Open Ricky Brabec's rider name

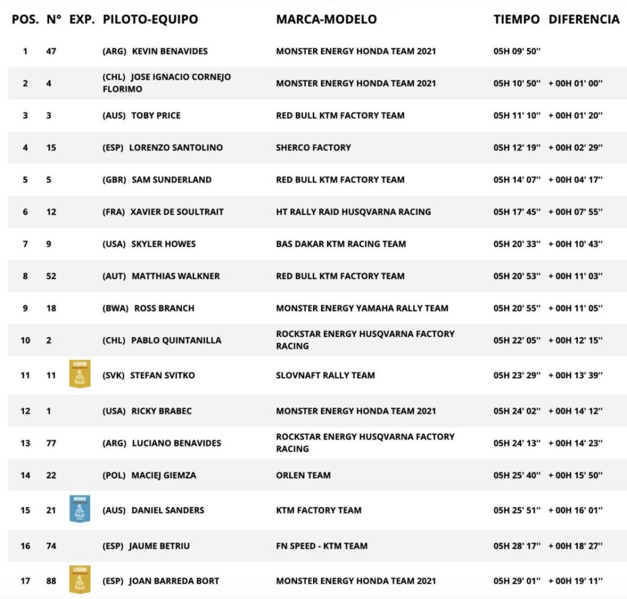point(162,411)
